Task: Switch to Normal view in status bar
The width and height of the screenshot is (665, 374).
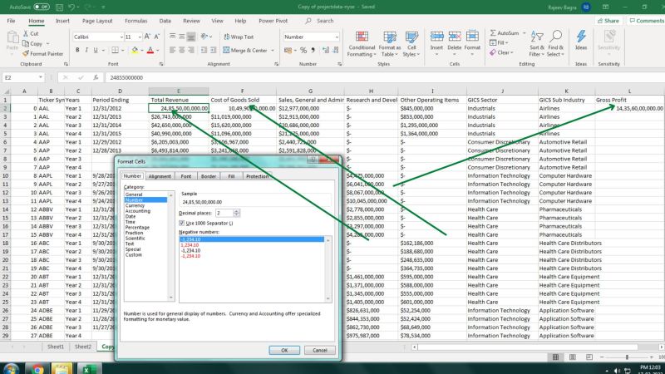Action: coord(555,357)
